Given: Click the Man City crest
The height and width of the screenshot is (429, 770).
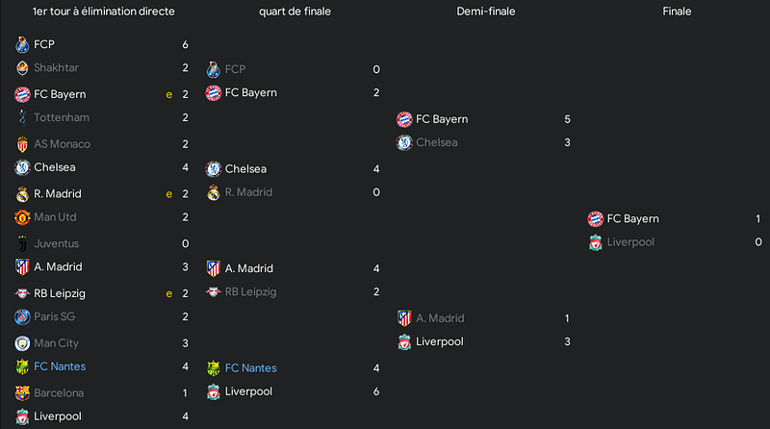Looking at the screenshot, I should click(22, 343).
